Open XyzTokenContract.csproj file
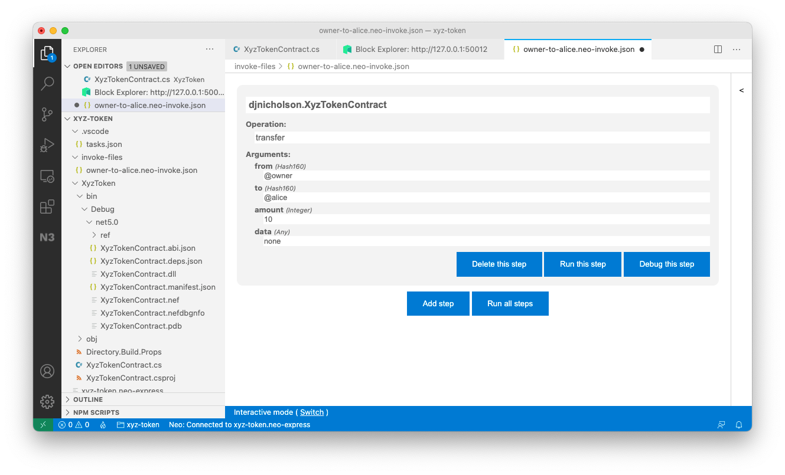The width and height of the screenshot is (785, 475). (x=143, y=378)
